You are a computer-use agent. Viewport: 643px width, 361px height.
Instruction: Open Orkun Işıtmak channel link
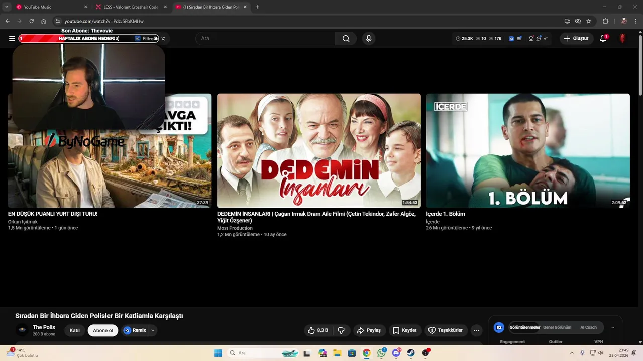tap(23, 222)
